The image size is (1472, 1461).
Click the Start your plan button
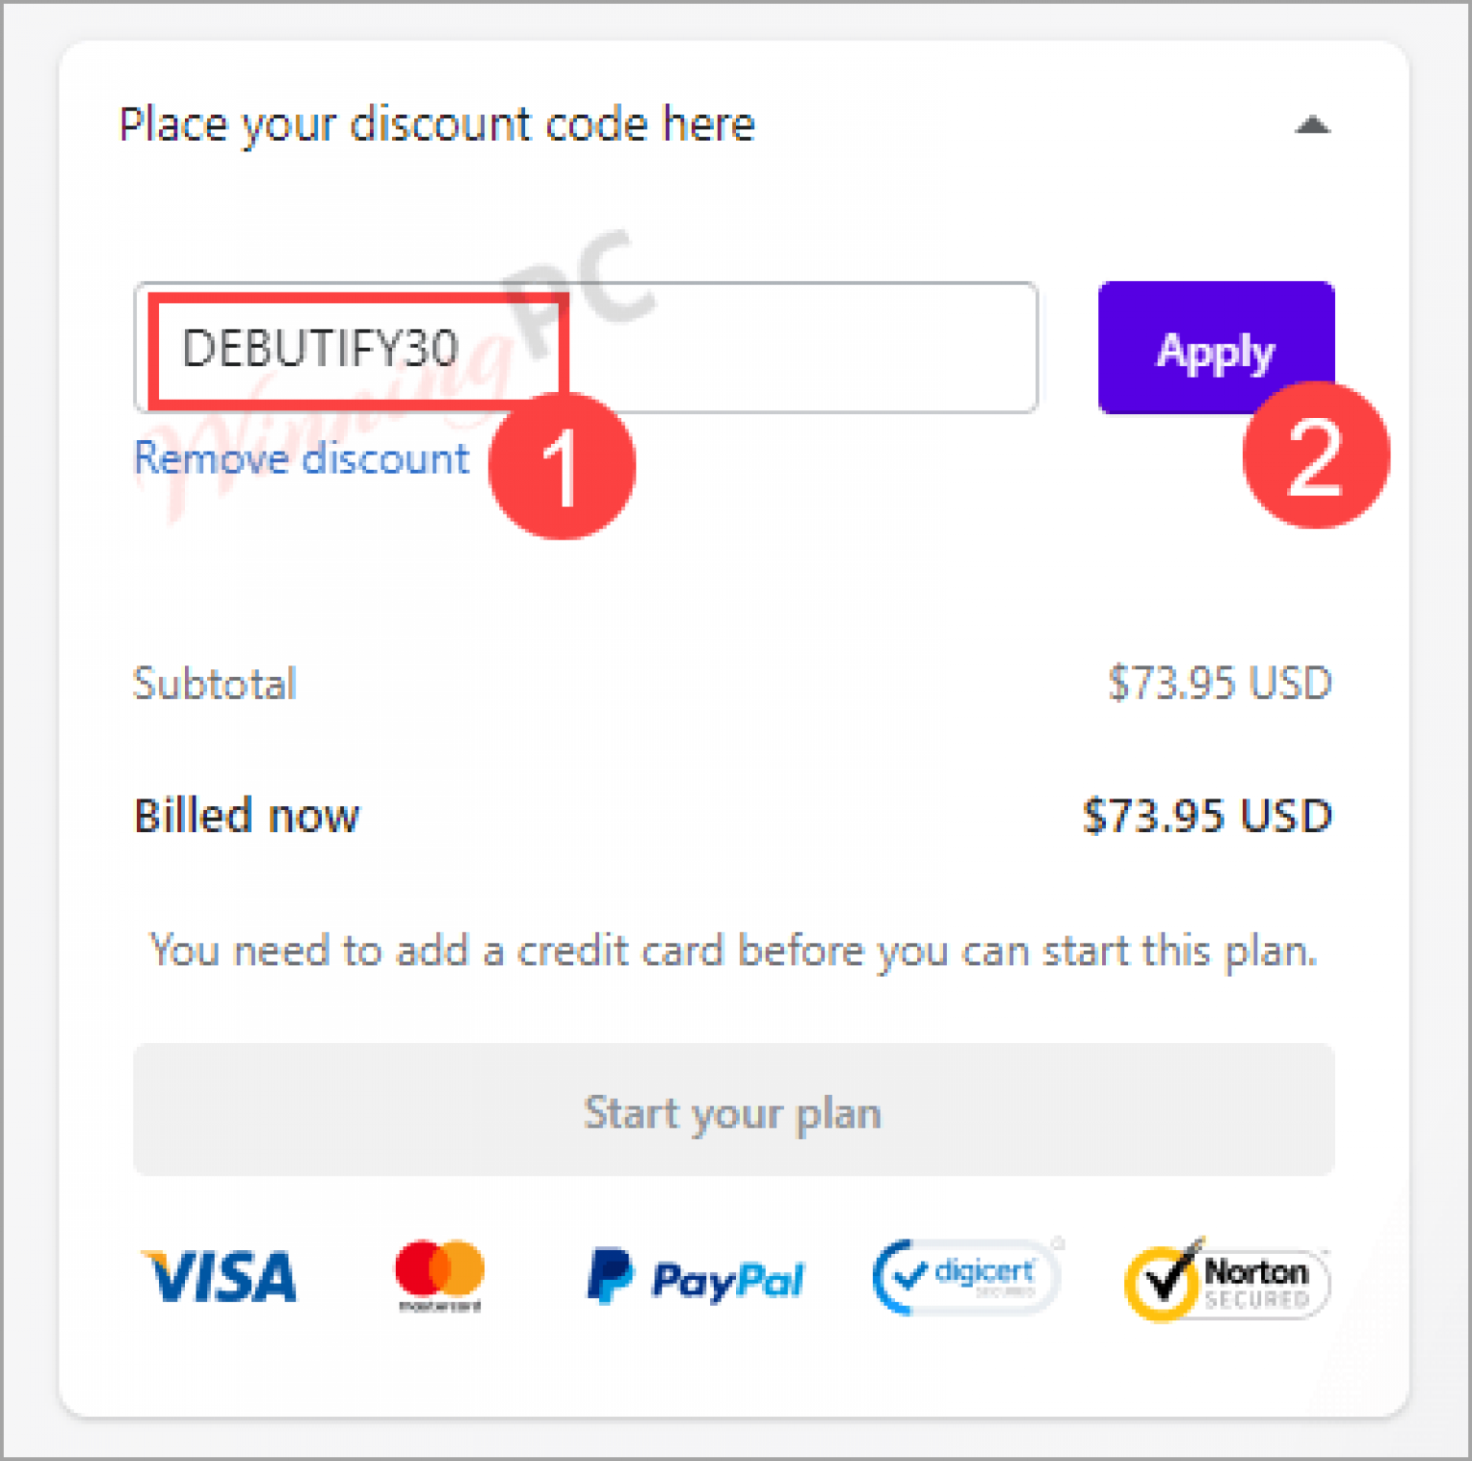[733, 1112]
